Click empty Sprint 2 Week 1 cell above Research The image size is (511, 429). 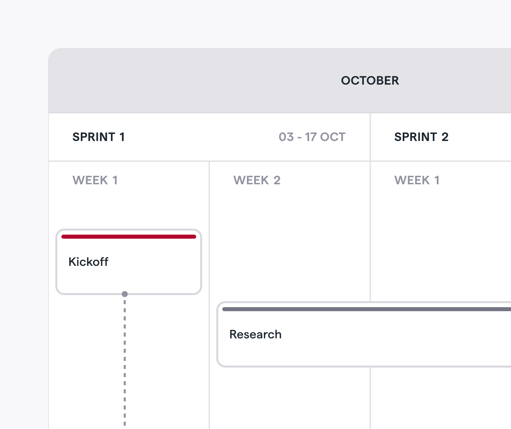(x=441, y=245)
